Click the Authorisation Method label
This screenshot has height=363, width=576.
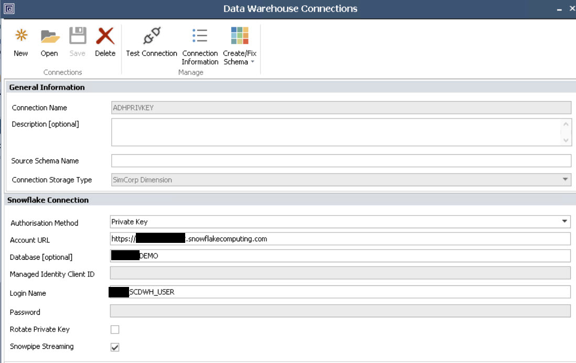click(x=45, y=223)
